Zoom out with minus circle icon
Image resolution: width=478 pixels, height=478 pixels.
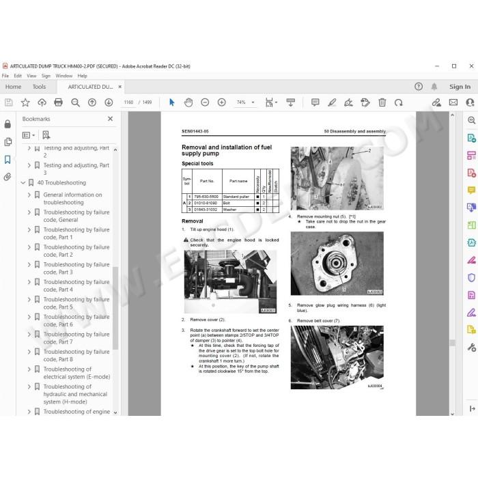point(205,102)
